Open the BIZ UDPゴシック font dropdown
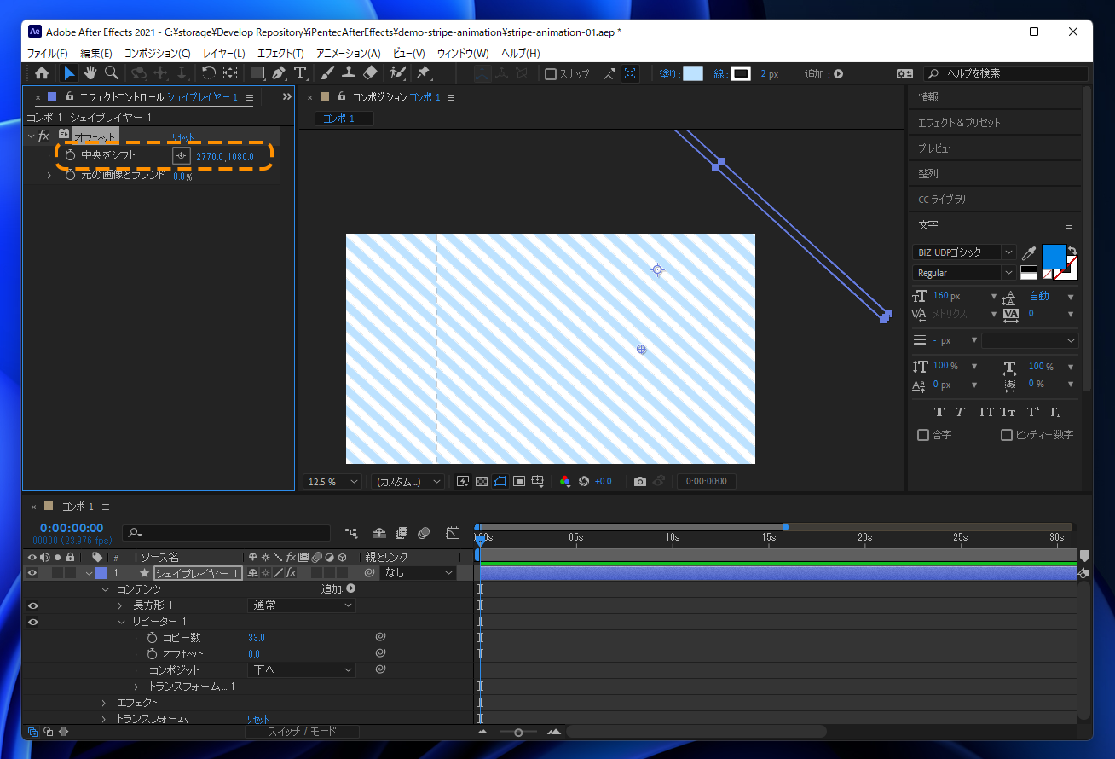 coord(964,252)
